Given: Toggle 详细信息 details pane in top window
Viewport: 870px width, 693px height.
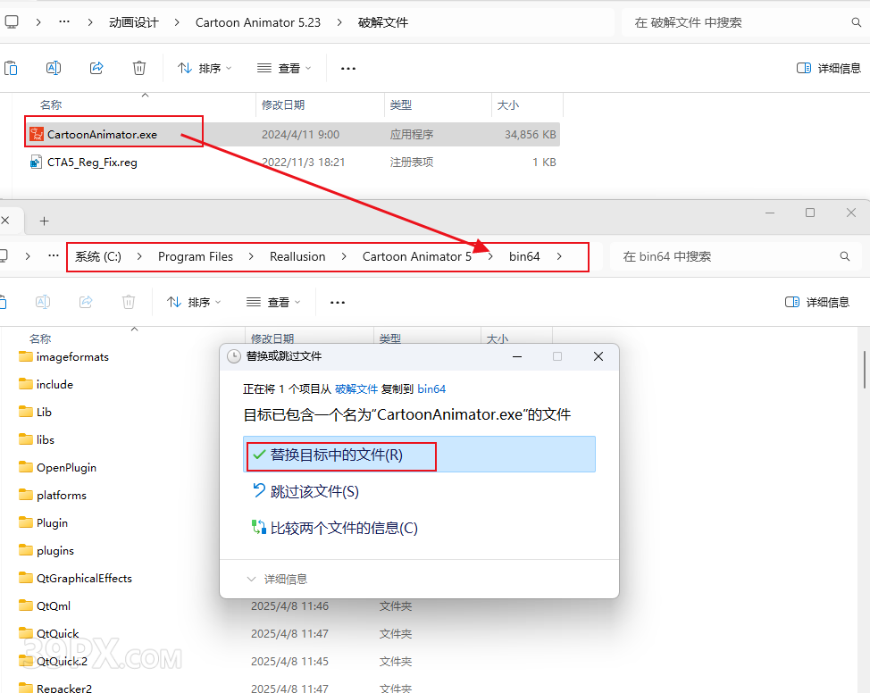Looking at the screenshot, I should click(x=828, y=68).
